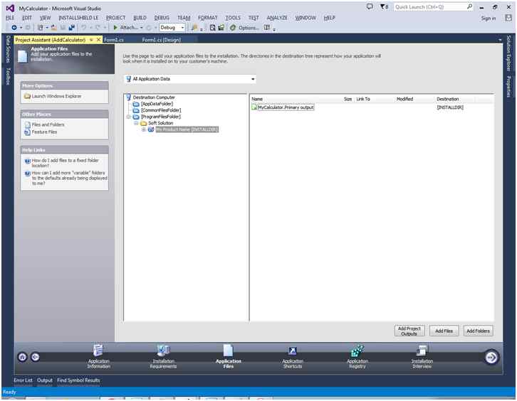Sort by the Modified column header
This screenshot has width=517, height=401.
coord(404,99)
